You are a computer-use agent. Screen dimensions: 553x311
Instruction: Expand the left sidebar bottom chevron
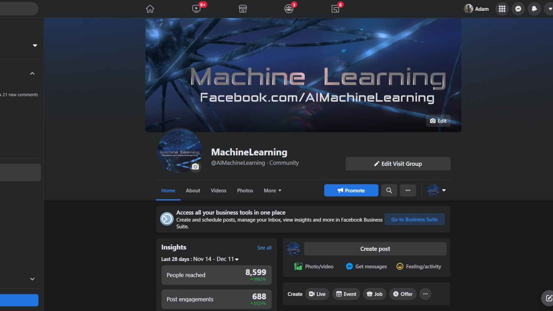(32, 279)
